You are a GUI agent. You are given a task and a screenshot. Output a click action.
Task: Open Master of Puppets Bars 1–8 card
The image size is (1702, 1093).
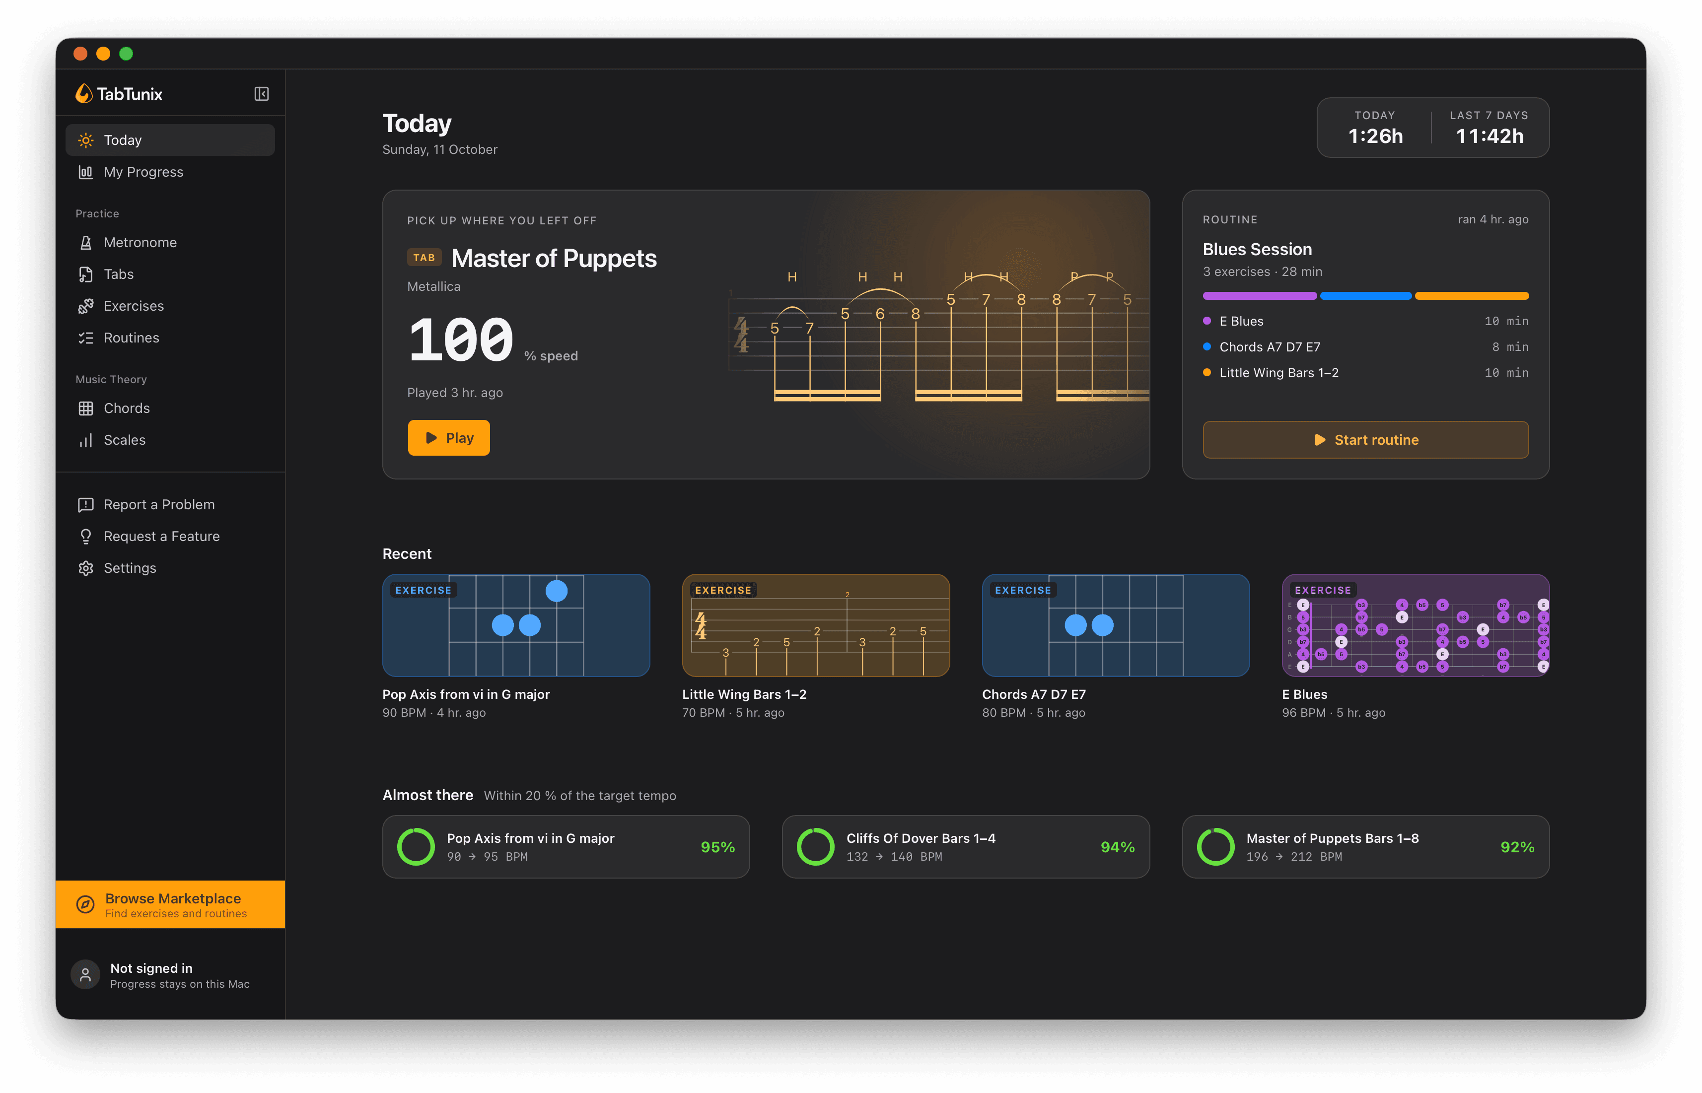tap(1365, 847)
